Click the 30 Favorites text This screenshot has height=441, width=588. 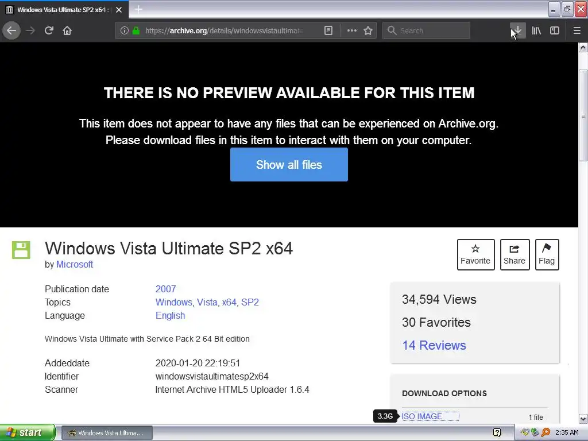[x=436, y=322]
